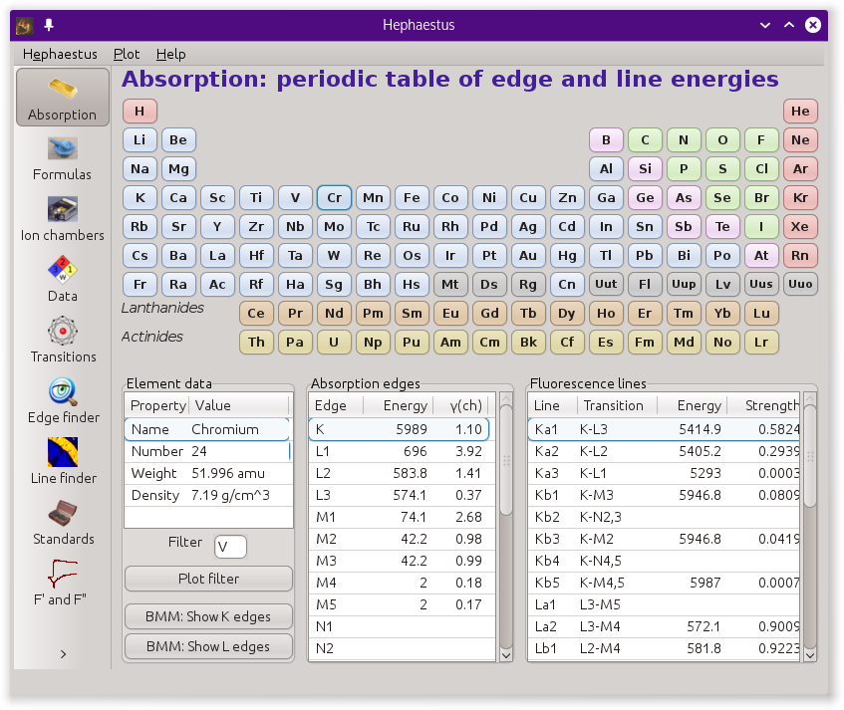Select Lead (Pb) element
The image size is (844, 710).
tap(645, 256)
